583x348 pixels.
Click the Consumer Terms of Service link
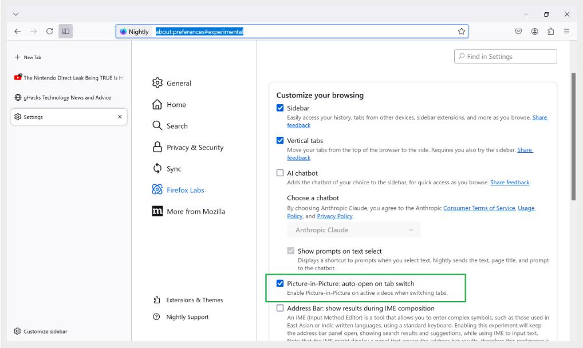pyautogui.click(x=479, y=208)
